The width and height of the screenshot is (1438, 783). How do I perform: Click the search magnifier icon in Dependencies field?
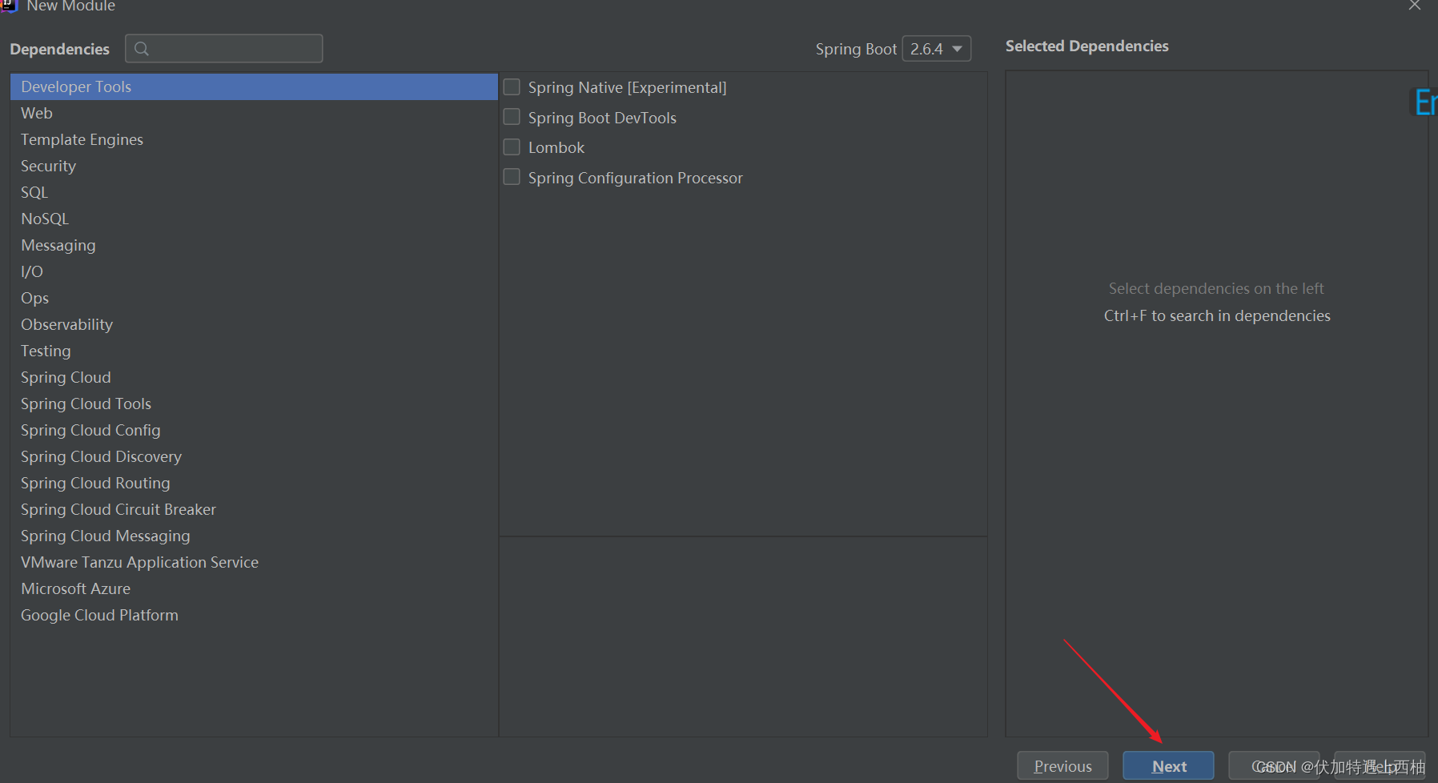[x=142, y=49]
